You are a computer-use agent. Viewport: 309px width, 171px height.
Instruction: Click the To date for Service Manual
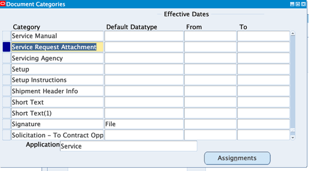(264, 36)
